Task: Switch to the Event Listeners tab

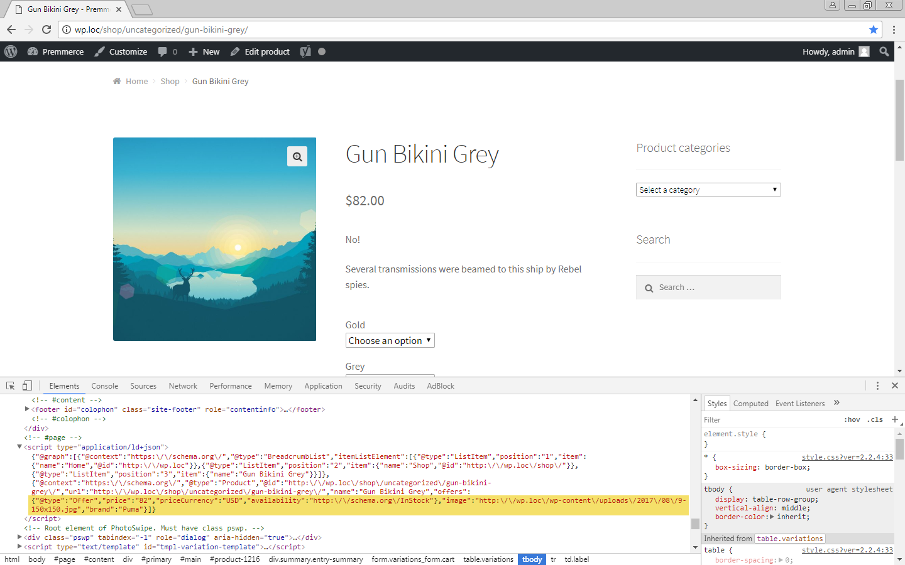Action: (x=800, y=404)
